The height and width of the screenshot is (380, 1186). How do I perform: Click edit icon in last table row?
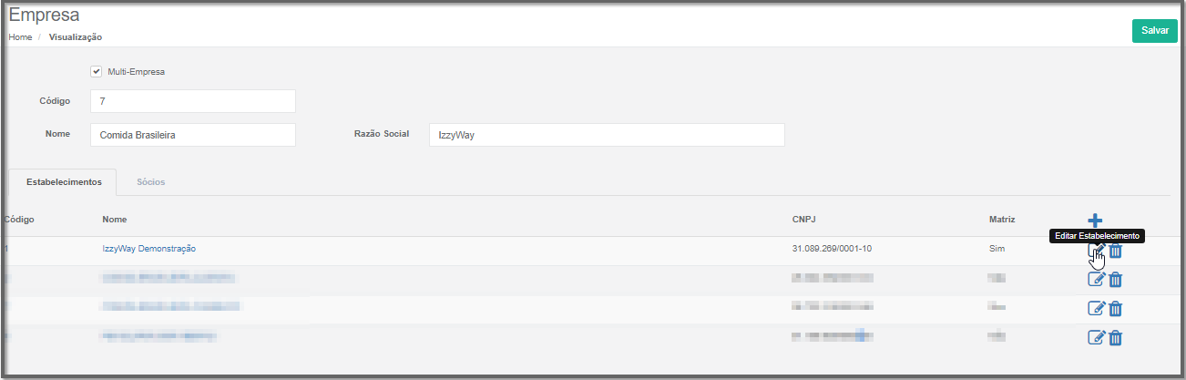(x=1097, y=337)
